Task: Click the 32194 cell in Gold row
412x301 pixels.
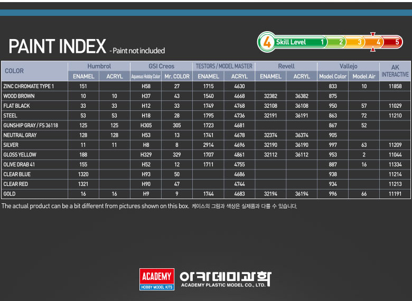Action: 270,194
